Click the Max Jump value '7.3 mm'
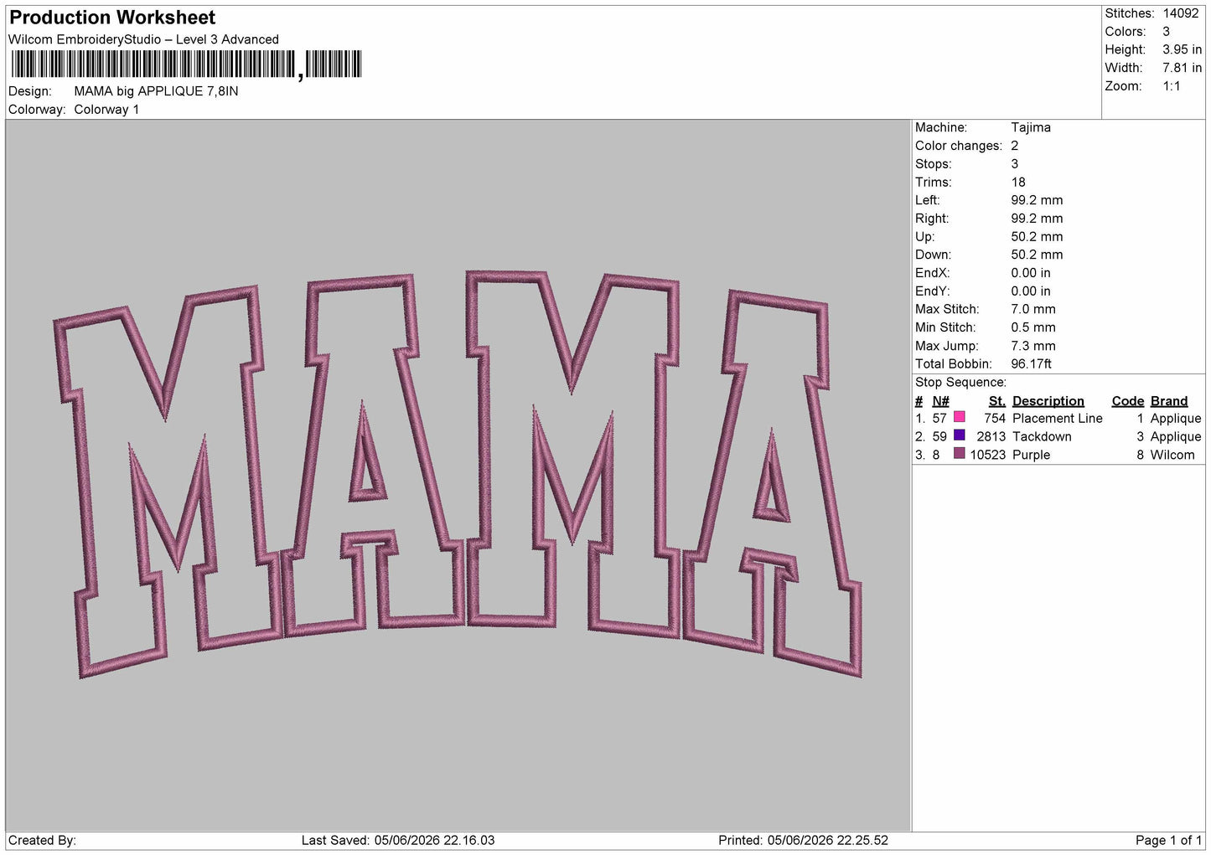 (x=1033, y=346)
